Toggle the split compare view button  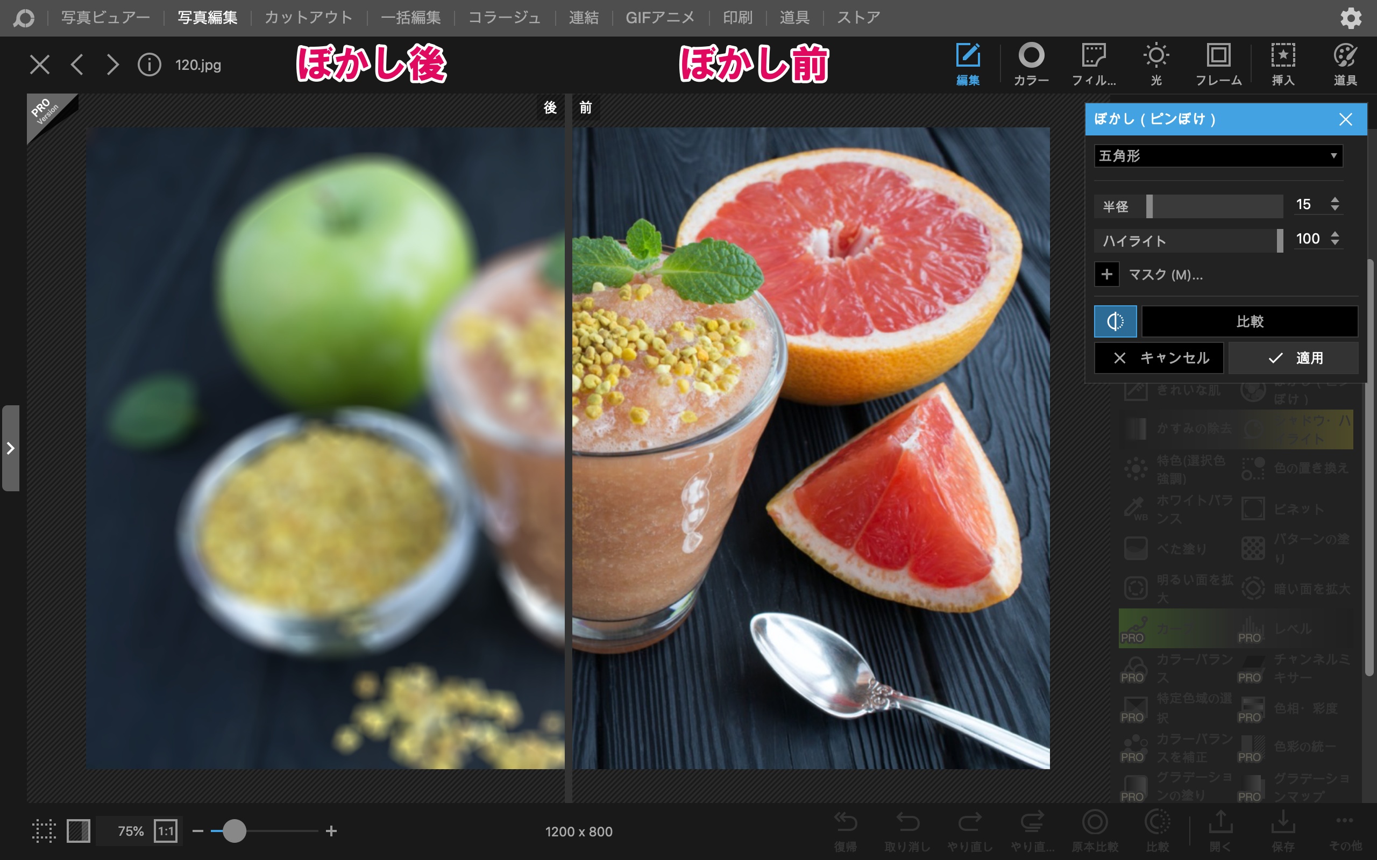pos(1115,321)
